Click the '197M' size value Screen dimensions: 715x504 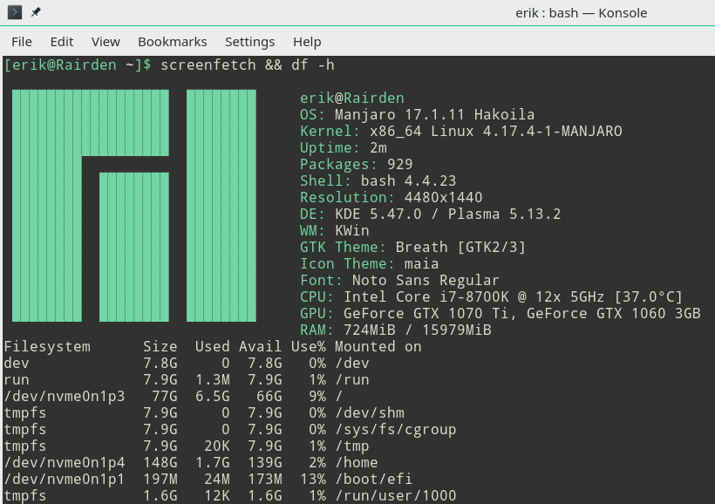click(x=160, y=480)
